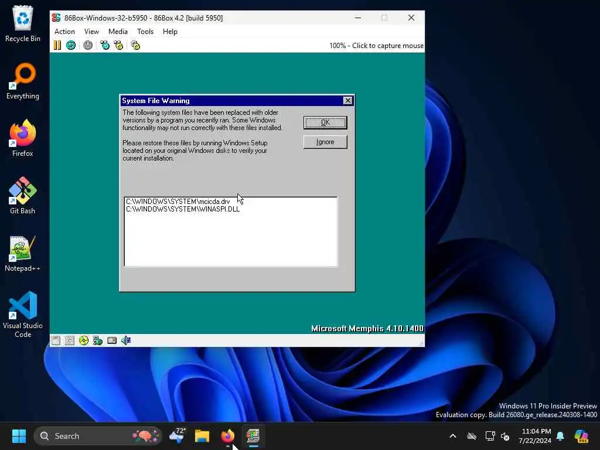The width and height of the screenshot is (600, 450).
Task: Click the ACPI shutdown power icon
Action: click(x=88, y=45)
